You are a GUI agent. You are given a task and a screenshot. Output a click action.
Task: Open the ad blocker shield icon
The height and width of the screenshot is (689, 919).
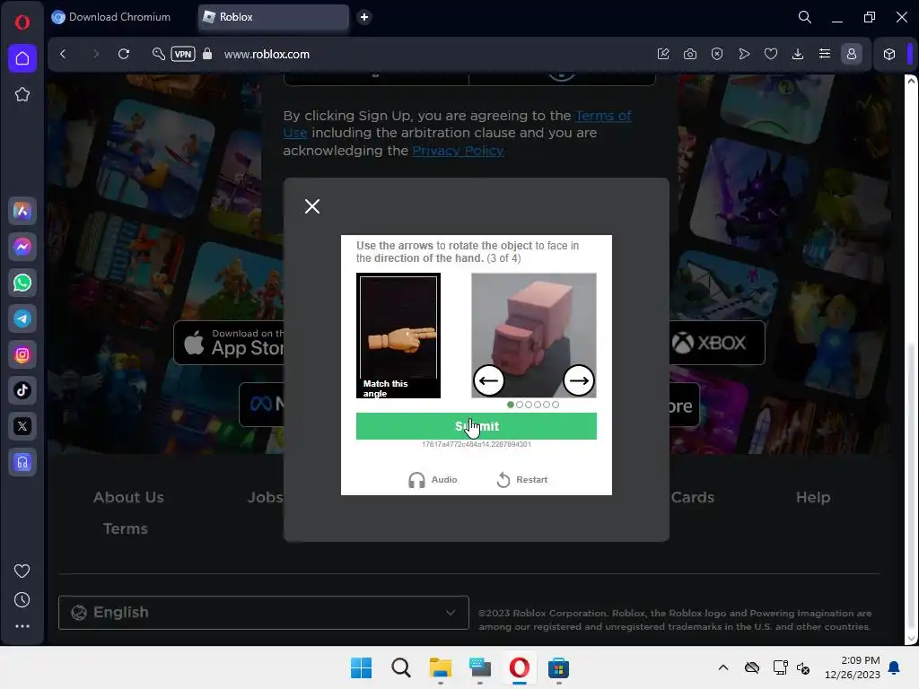(717, 54)
